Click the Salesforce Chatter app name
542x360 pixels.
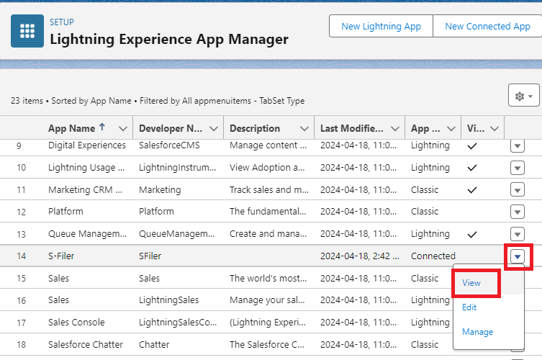pyautogui.click(x=86, y=344)
